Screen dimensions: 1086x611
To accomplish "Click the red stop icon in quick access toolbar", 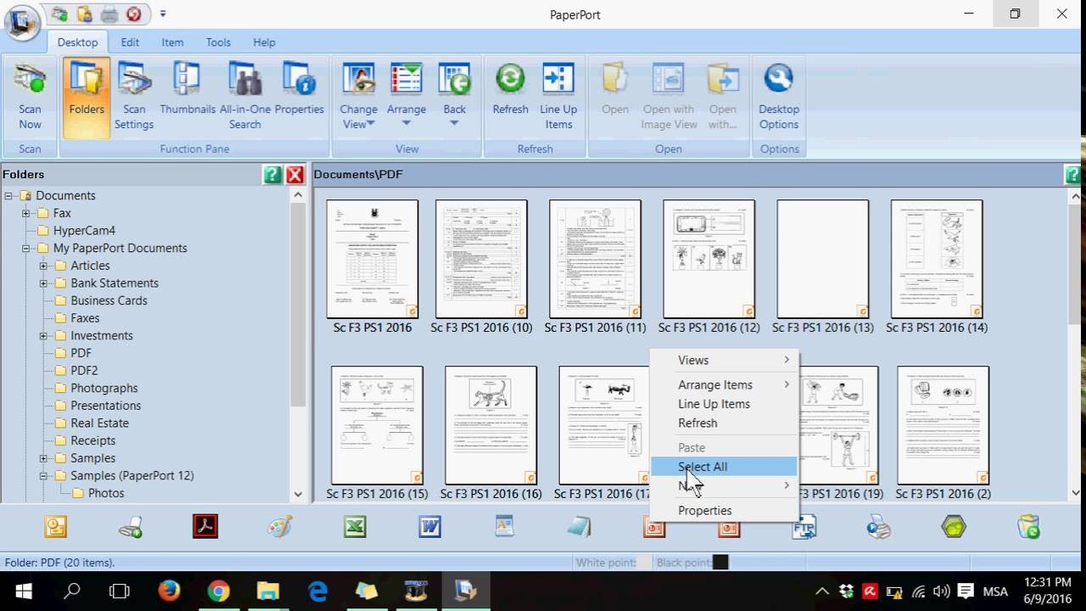I will [133, 14].
